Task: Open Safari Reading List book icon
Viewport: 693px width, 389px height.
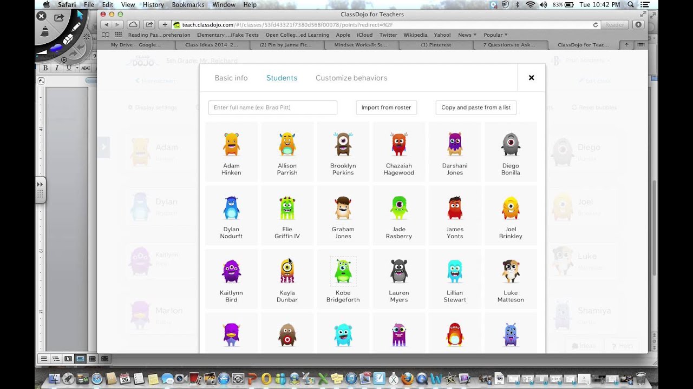Action: pos(106,35)
